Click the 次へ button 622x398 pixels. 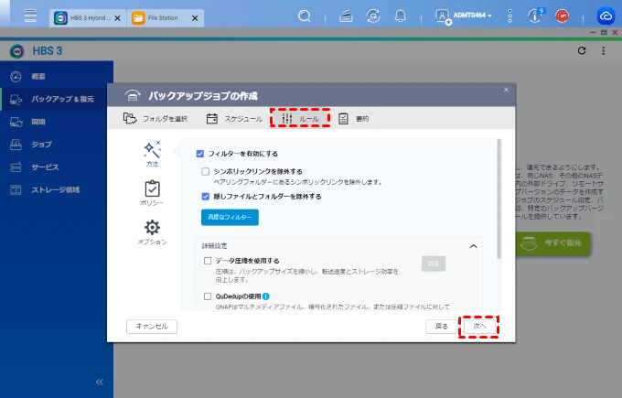(x=479, y=327)
